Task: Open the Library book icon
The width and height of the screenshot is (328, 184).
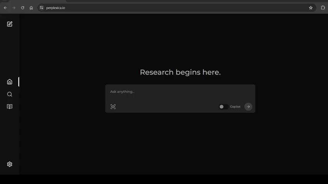Action: pos(10,107)
